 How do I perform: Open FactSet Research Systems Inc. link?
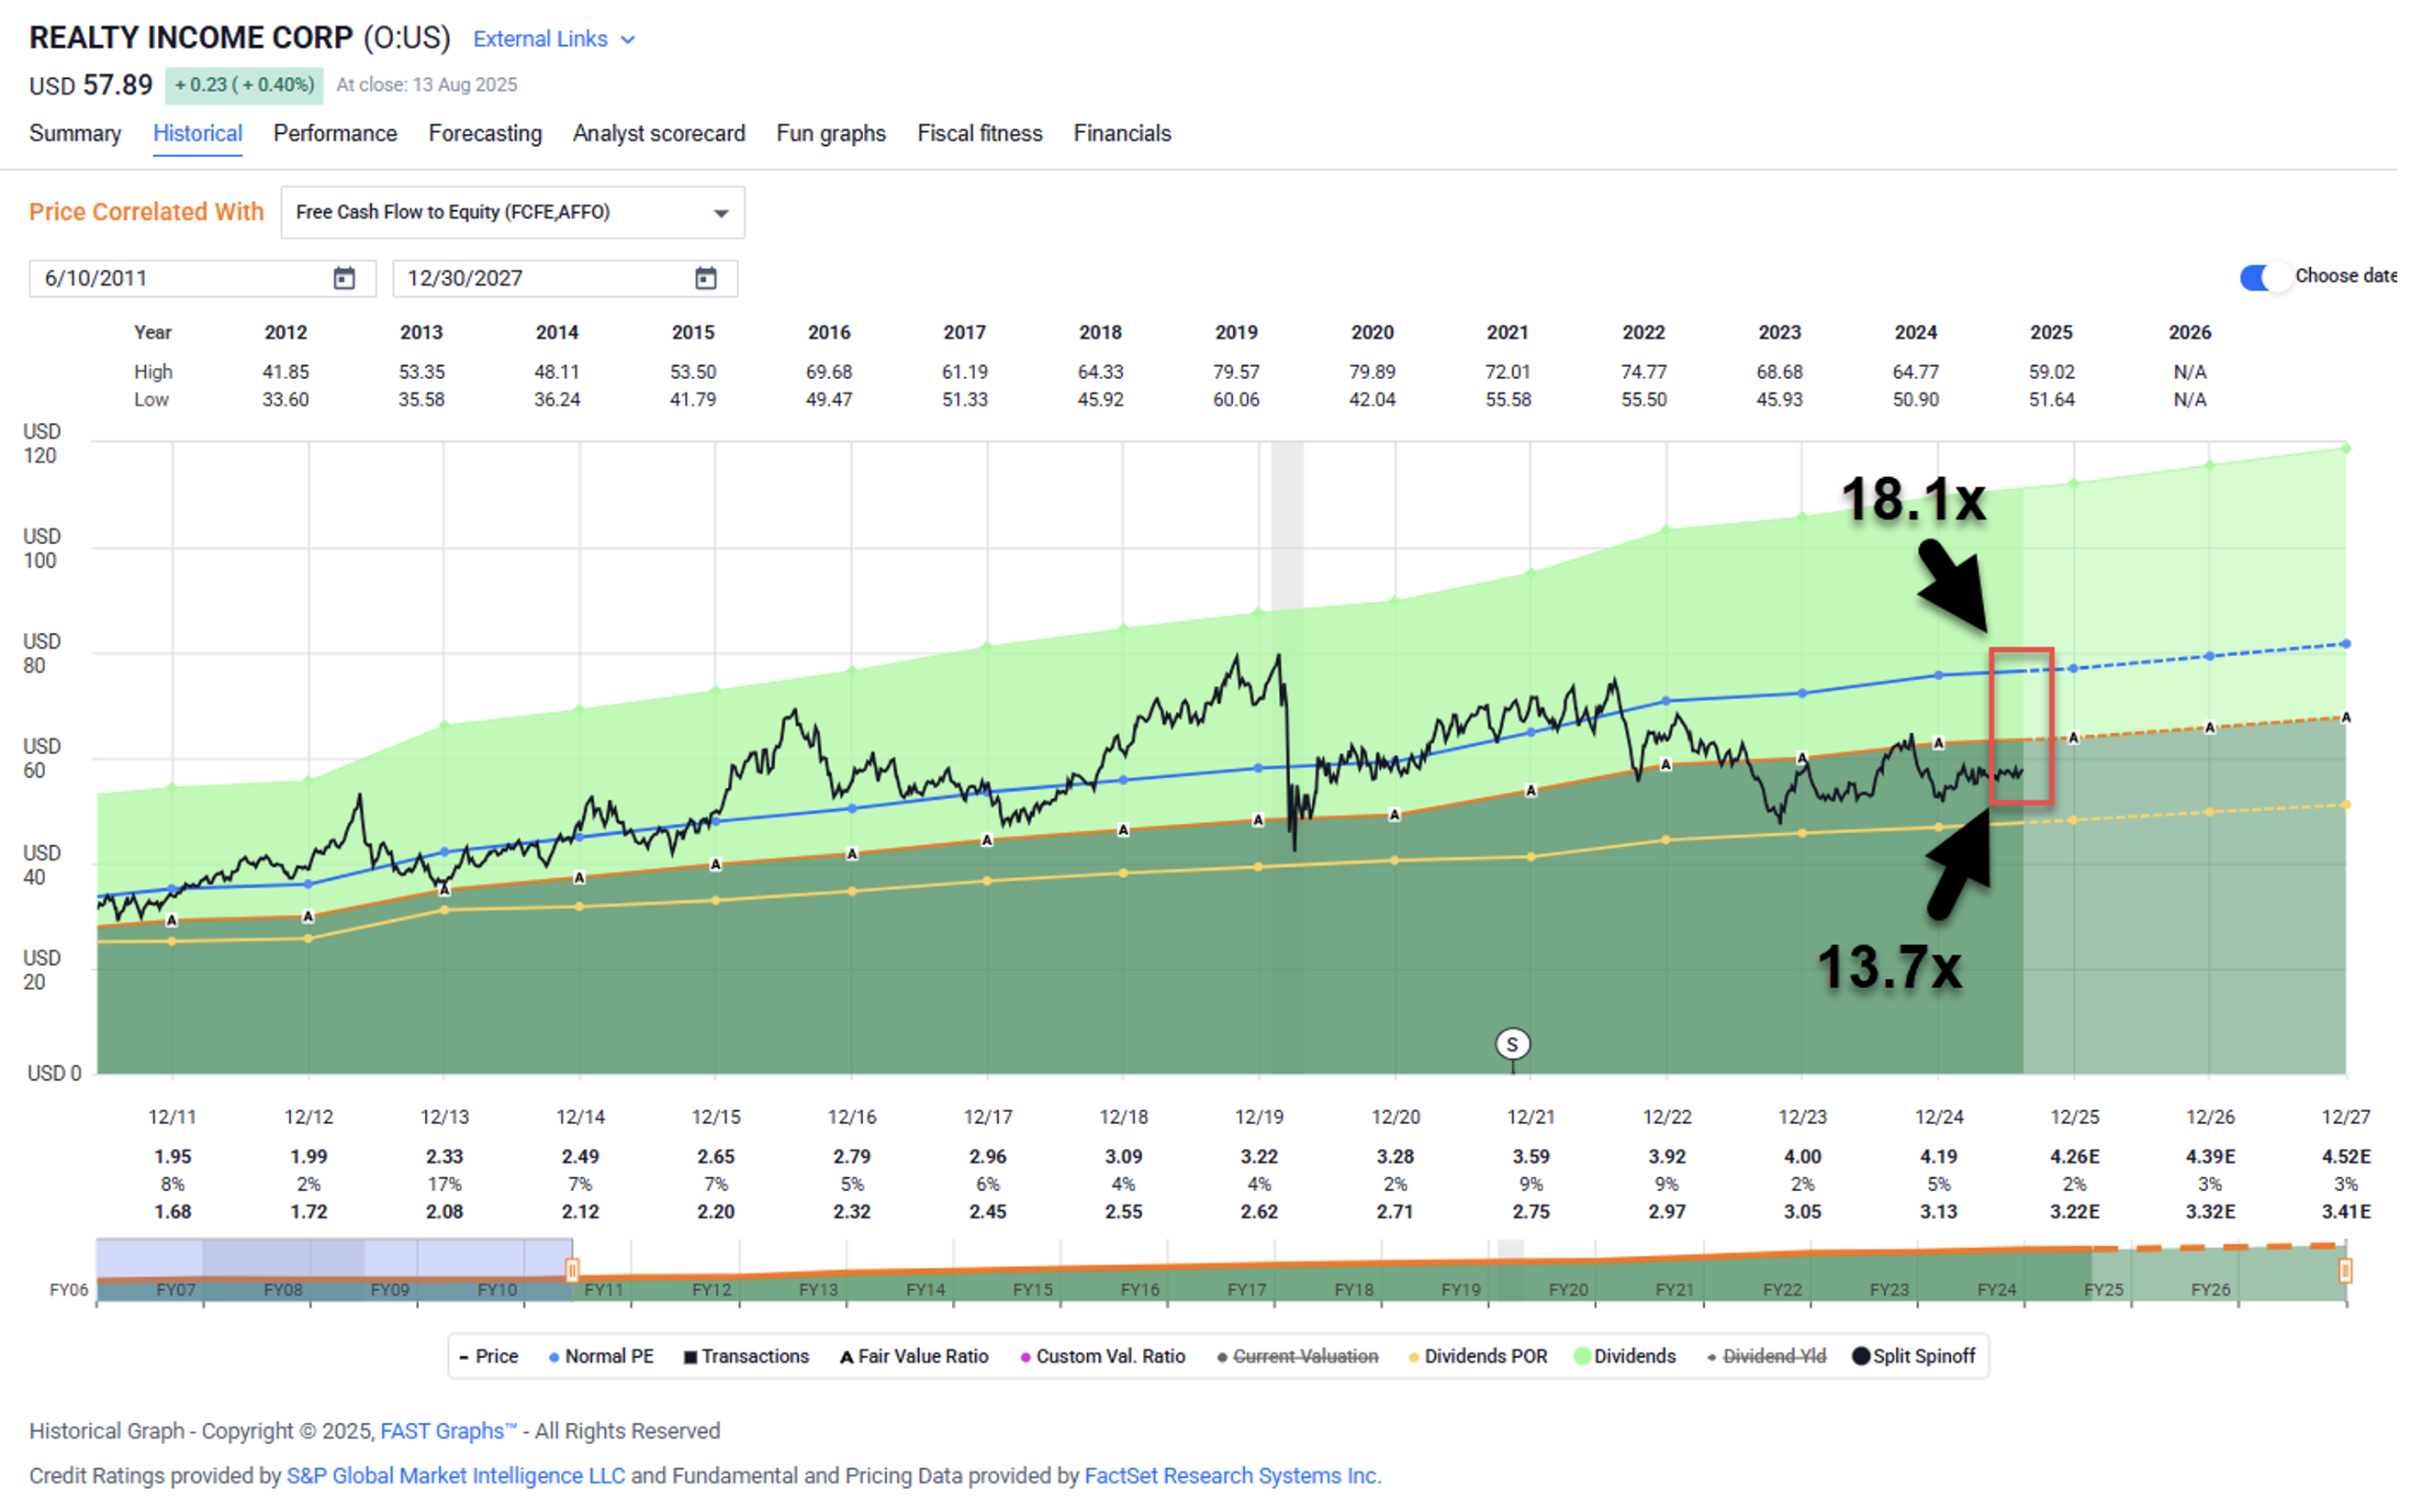click(1232, 1476)
